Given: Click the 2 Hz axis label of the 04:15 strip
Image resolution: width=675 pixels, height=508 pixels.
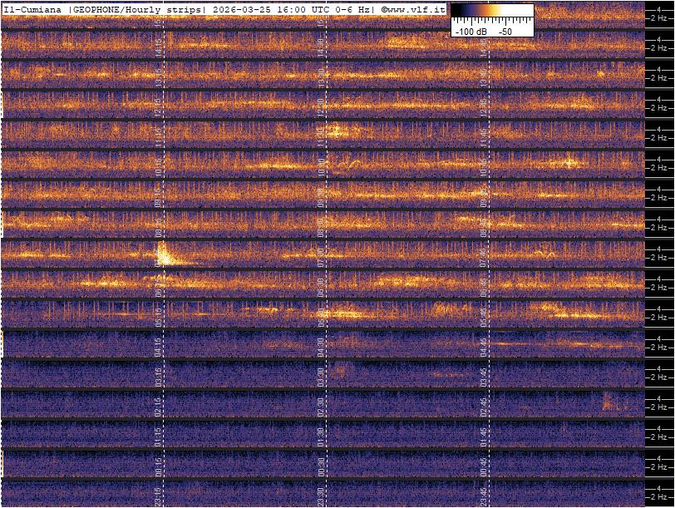Looking at the screenshot, I should click(661, 347).
